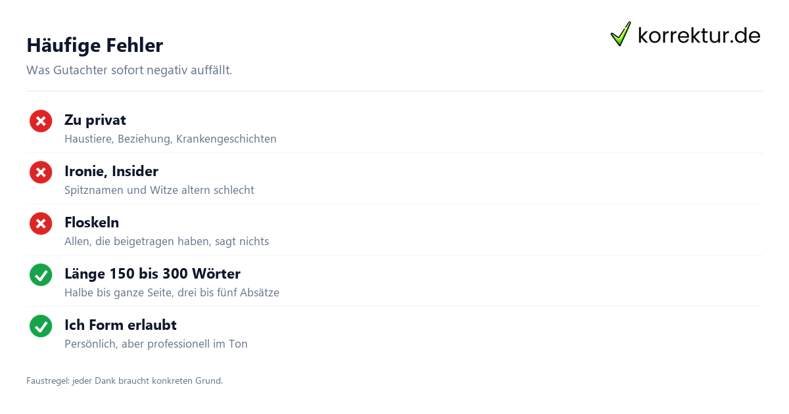Click Halbe bis ganze Seite description
Image resolution: width=789 pixels, height=414 pixels.
click(x=172, y=293)
